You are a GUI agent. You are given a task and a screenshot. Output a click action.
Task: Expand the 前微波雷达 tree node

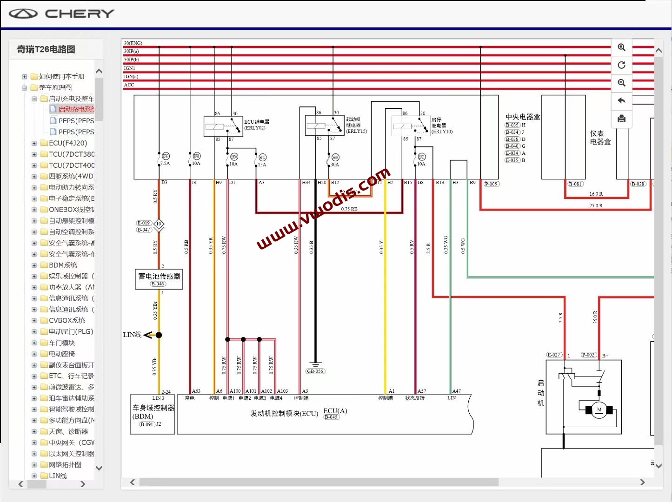point(34,387)
